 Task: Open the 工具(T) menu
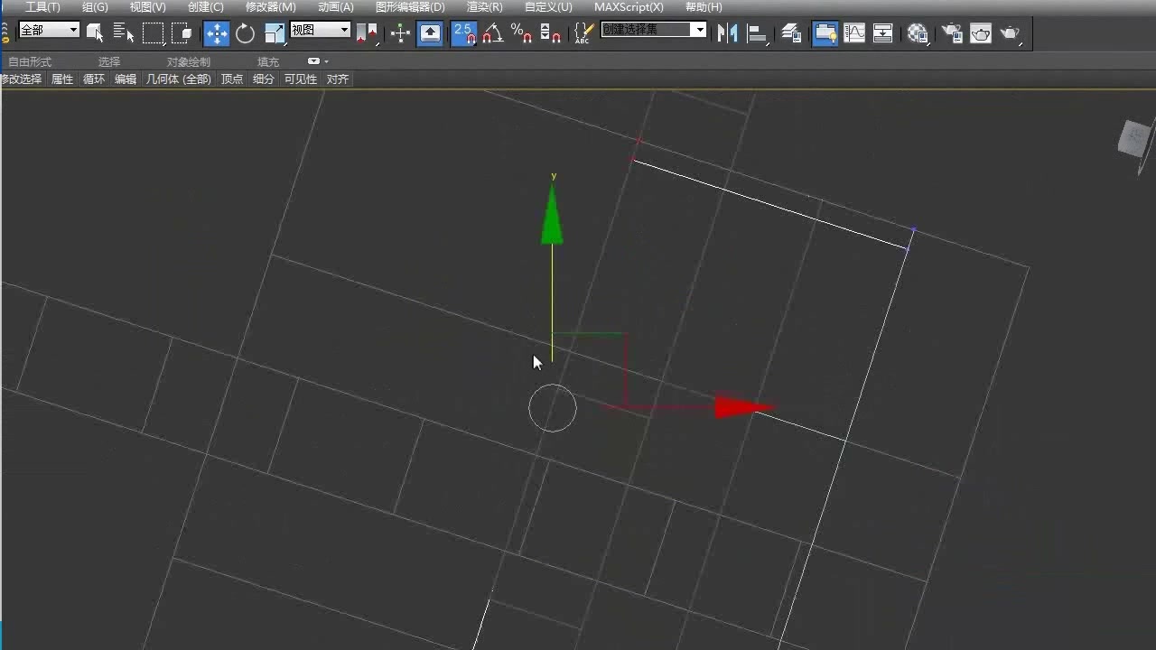click(42, 7)
